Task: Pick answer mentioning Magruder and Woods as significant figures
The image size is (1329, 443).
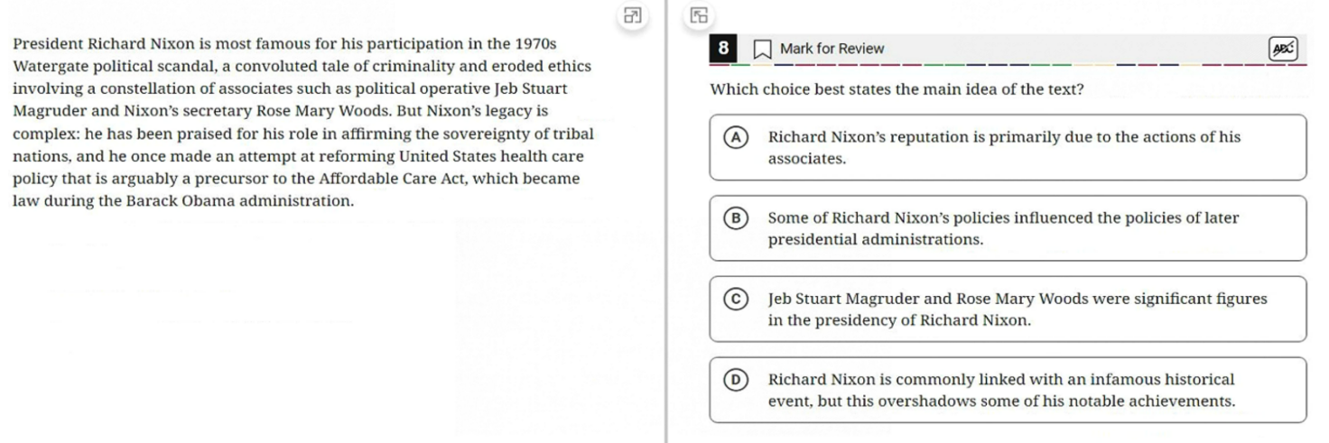Action: click(x=1017, y=309)
